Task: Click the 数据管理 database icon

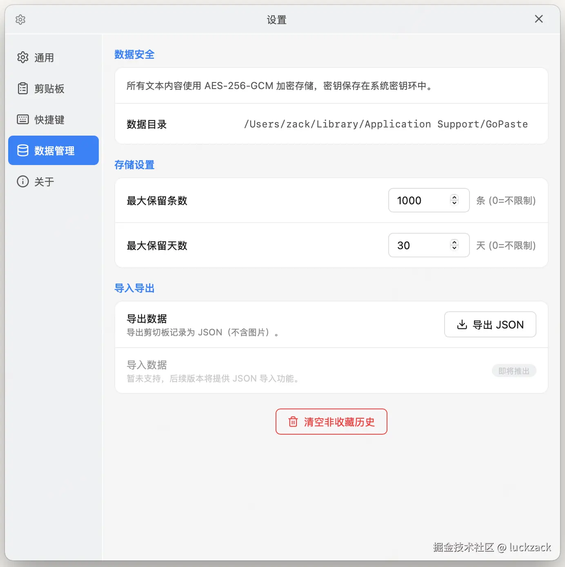Action: pyautogui.click(x=23, y=150)
